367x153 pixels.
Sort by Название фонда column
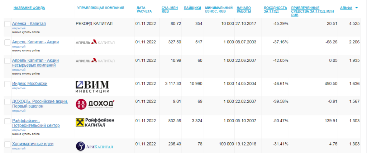pos(29,8)
